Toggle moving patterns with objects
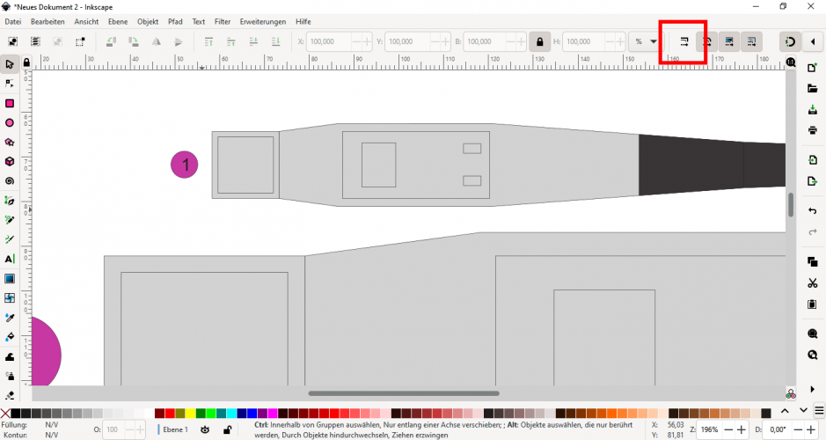 click(752, 41)
